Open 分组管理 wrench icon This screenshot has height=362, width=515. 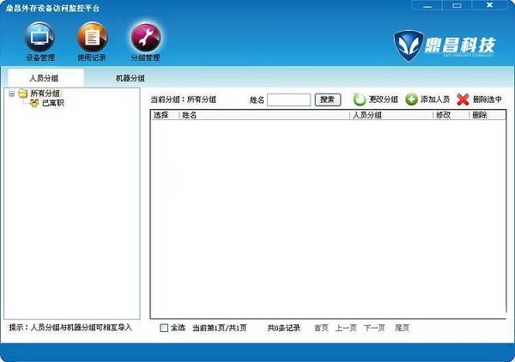[x=146, y=37]
